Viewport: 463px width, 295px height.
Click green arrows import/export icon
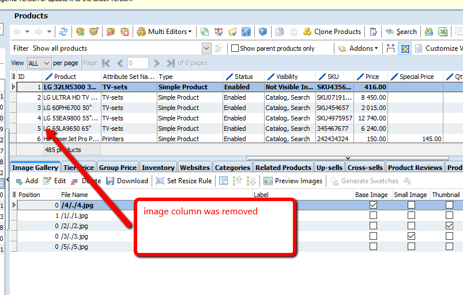pos(204,32)
